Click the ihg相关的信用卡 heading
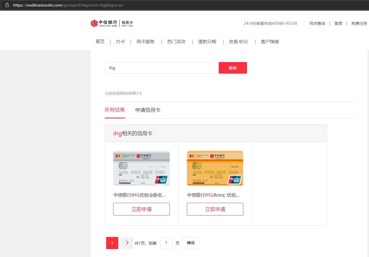The image size is (369, 257). [133, 133]
